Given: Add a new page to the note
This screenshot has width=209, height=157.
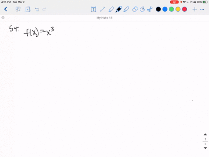Looking at the screenshot, I should (28, 10).
